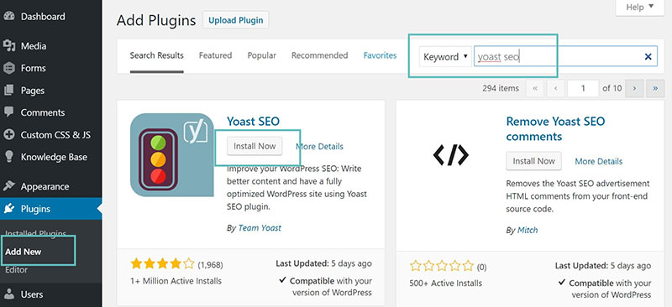The height and width of the screenshot is (307, 672).
Task: Select the Forms sidebar icon
Action: (8, 68)
